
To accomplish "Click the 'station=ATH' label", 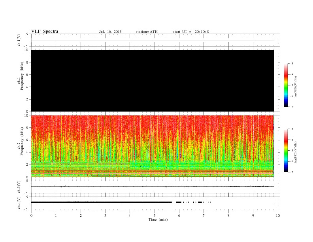I will (x=147, y=32).
